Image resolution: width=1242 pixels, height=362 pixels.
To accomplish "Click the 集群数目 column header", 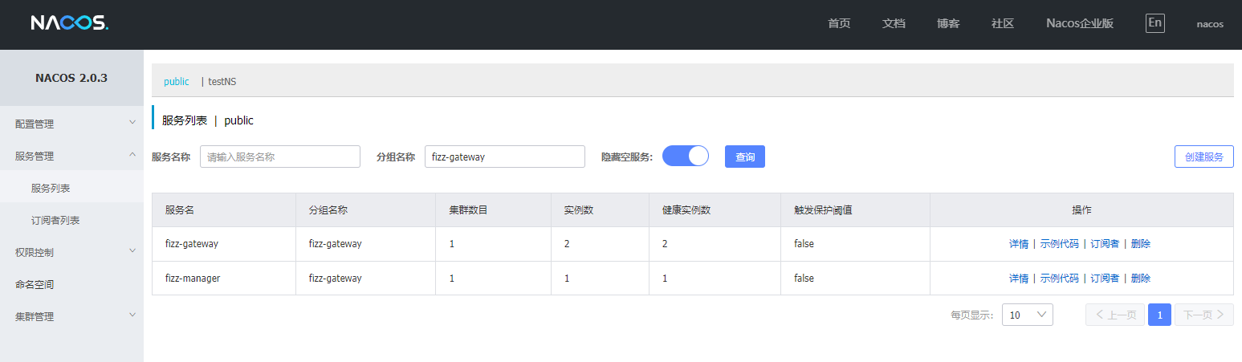I will (x=493, y=210).
